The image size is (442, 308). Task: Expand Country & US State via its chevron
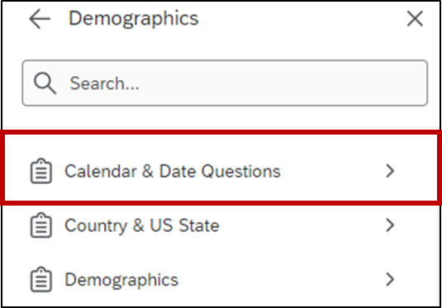click(x=390, y=225)
